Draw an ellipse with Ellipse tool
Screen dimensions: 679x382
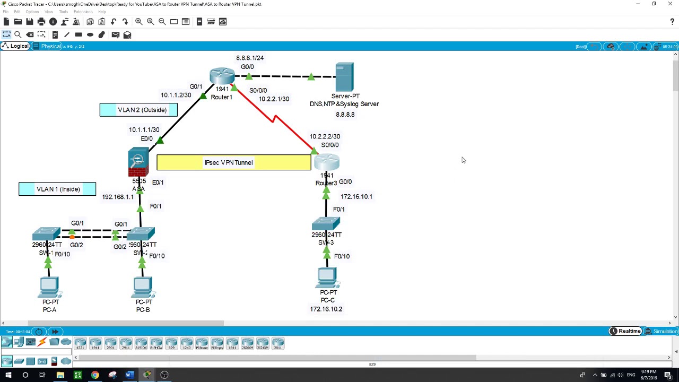tap(90, 34)
